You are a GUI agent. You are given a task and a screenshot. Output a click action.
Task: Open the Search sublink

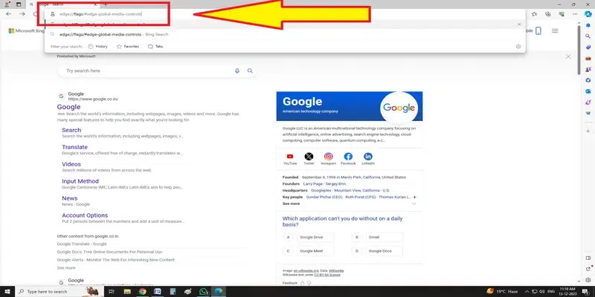[71, 130]
